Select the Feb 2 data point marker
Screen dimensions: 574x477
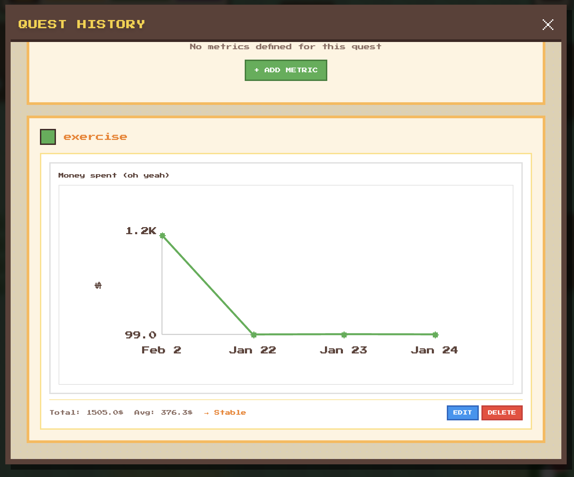[x=162, y=236]
